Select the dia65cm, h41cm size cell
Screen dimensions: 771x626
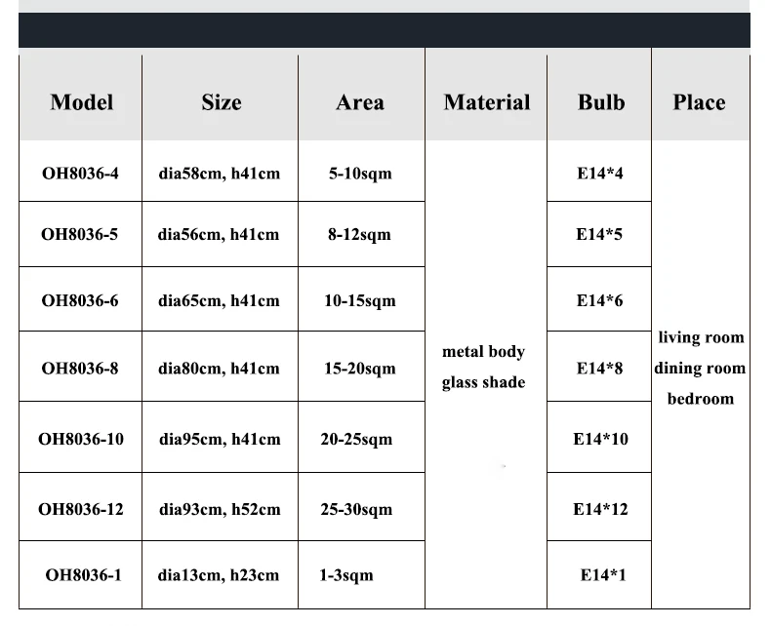220,299
